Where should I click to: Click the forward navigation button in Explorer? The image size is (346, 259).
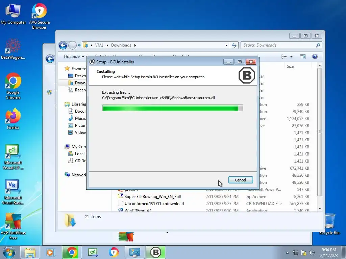[72, 46]
